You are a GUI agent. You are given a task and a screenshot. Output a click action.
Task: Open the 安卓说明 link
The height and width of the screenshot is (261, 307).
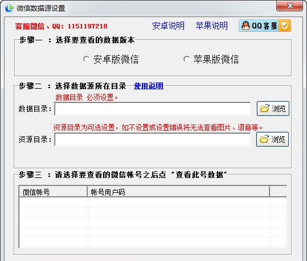(169, 26)
